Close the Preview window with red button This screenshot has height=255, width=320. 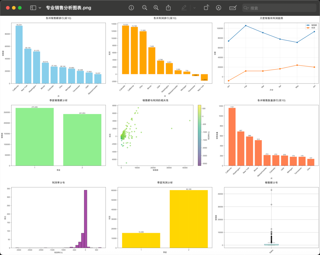pos(8,8)
